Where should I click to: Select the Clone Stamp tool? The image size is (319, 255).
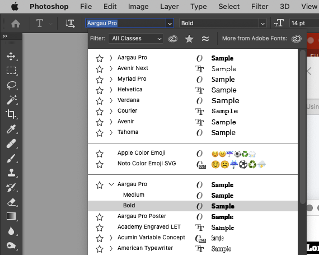coord(11,173)
